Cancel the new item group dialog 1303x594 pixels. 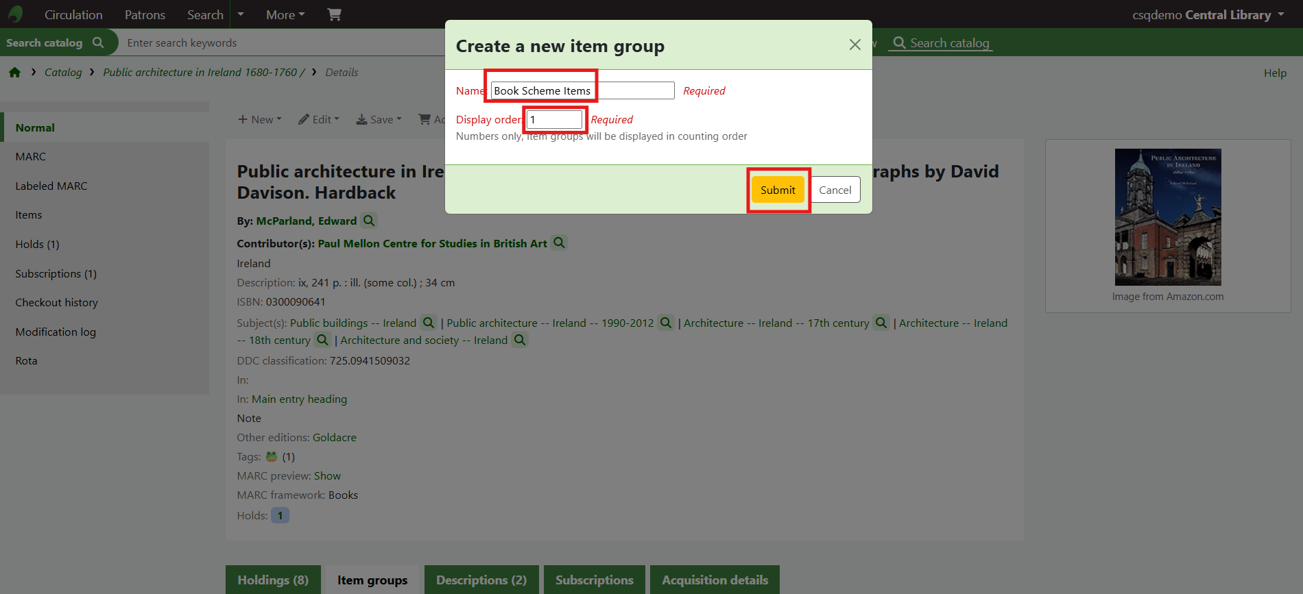pos(835,190)
